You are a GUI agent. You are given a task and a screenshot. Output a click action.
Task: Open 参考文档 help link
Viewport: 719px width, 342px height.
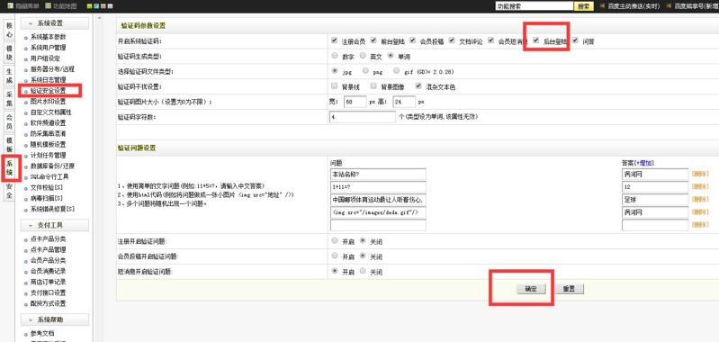[42, 333]
